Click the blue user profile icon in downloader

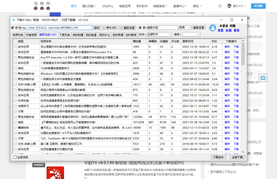[x=213, y=28]
